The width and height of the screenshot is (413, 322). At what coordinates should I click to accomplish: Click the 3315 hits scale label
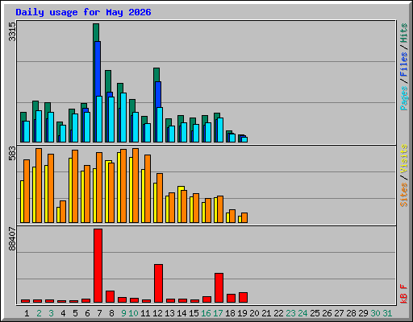(12, 31)
